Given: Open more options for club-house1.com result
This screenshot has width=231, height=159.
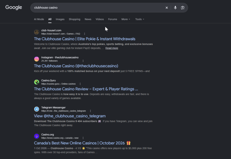Looking at the screenshot, I should click(85, 34).
